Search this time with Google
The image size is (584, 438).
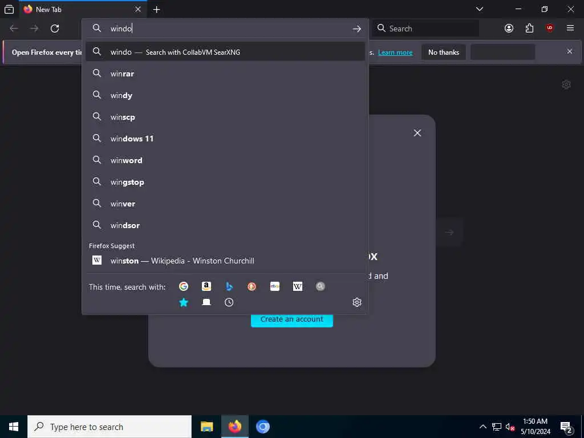coord(183,286)
